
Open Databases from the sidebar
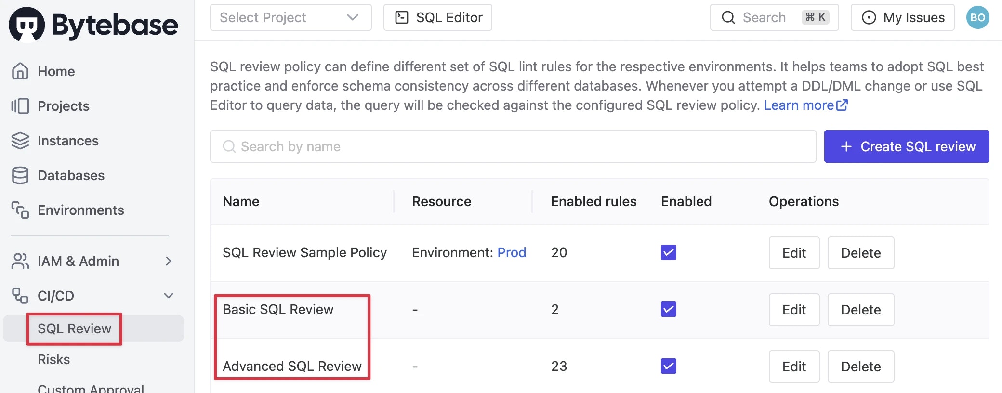(71, 175)
